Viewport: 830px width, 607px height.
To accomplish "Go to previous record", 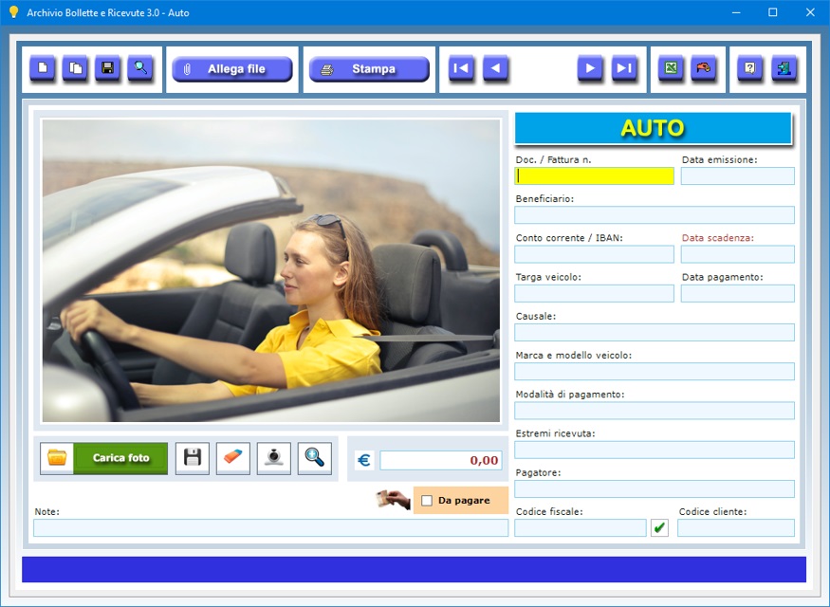I will pos(495,68).
